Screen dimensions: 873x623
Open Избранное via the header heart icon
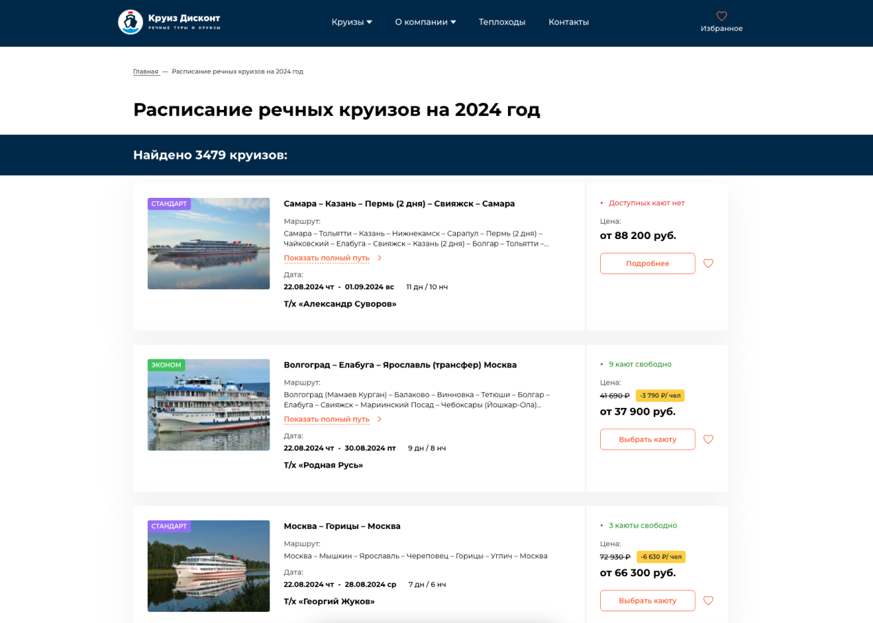pos(721,16)
